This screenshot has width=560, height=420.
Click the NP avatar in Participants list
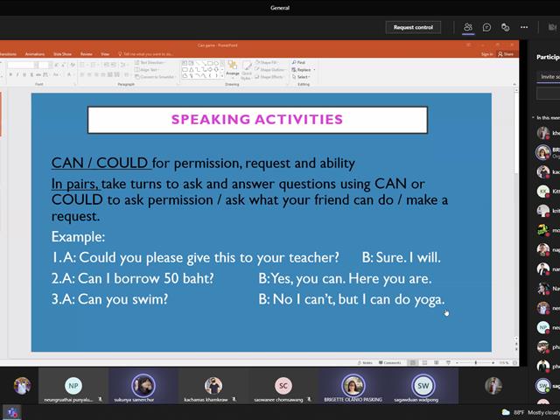[x=542, y=327]
